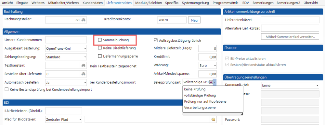This screenshot has height=125, width=325.
Task: Toggle the Liefermahnungssperre checkbox
Action: click(100, 56)
